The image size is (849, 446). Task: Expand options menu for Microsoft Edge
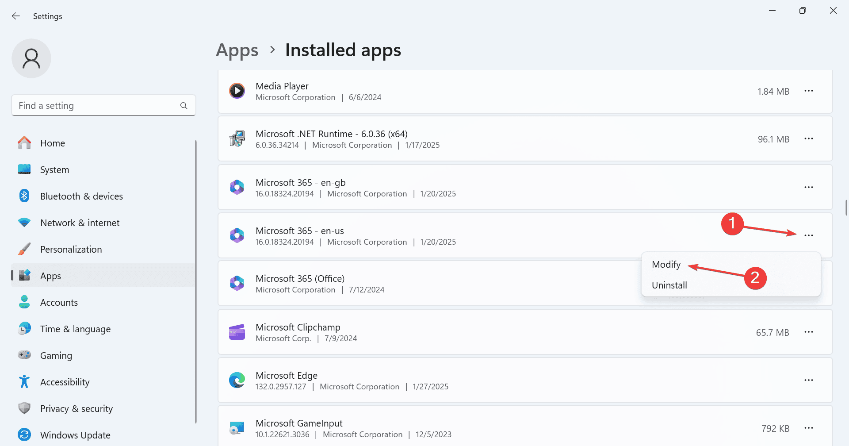click(809, 381)
